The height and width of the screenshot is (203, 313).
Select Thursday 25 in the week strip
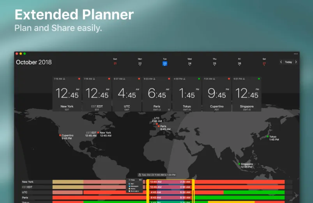pos(214,64)
